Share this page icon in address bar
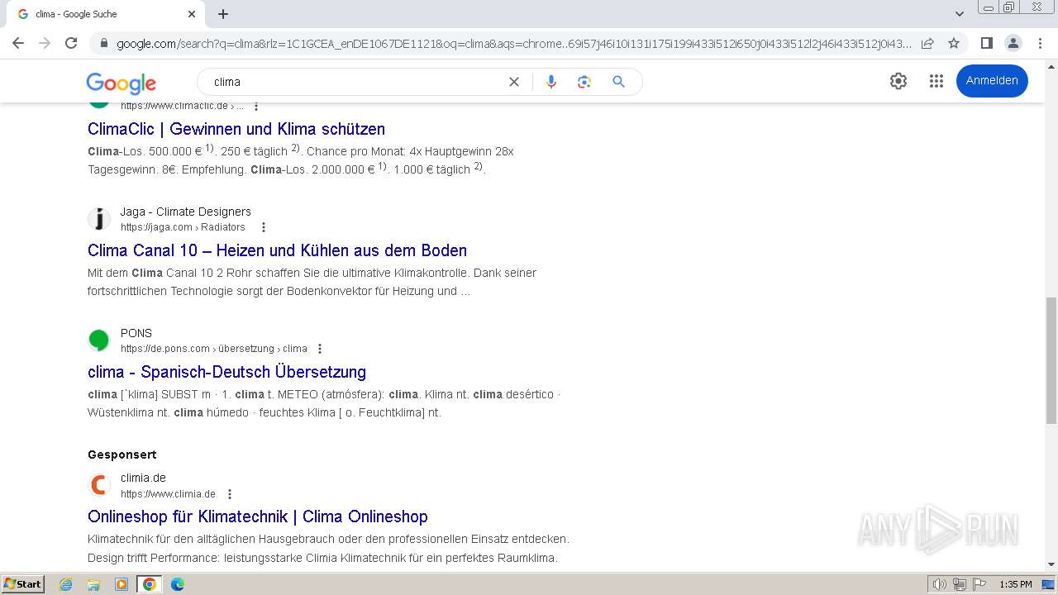The height and width of the screenshot is (595, 1058). point(927,43)
